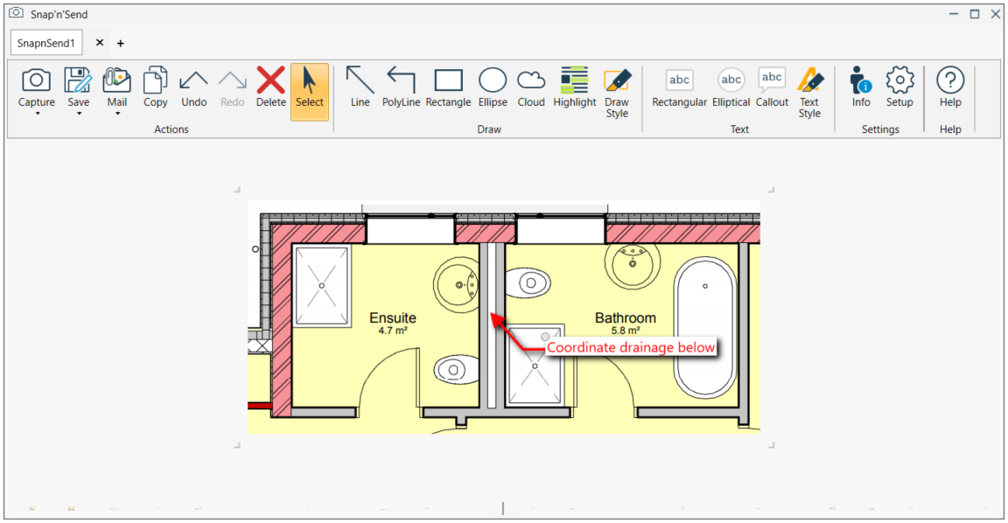Open Text Style options
This screenshot has width=1008, height=523.
point(809,92)
